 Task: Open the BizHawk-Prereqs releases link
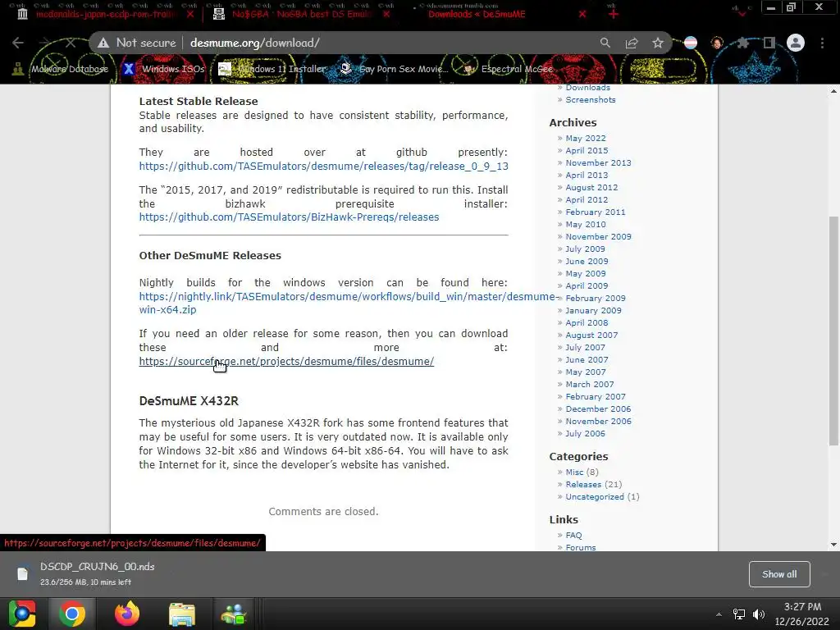289,217
